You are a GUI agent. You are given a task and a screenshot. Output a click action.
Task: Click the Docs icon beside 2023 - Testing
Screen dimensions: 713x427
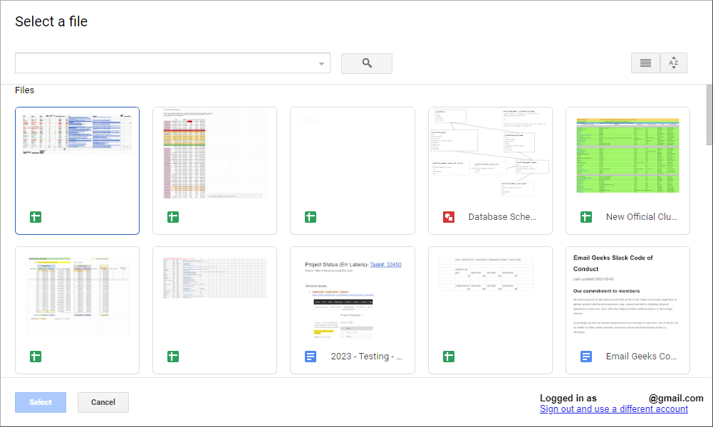coord(311,357)
